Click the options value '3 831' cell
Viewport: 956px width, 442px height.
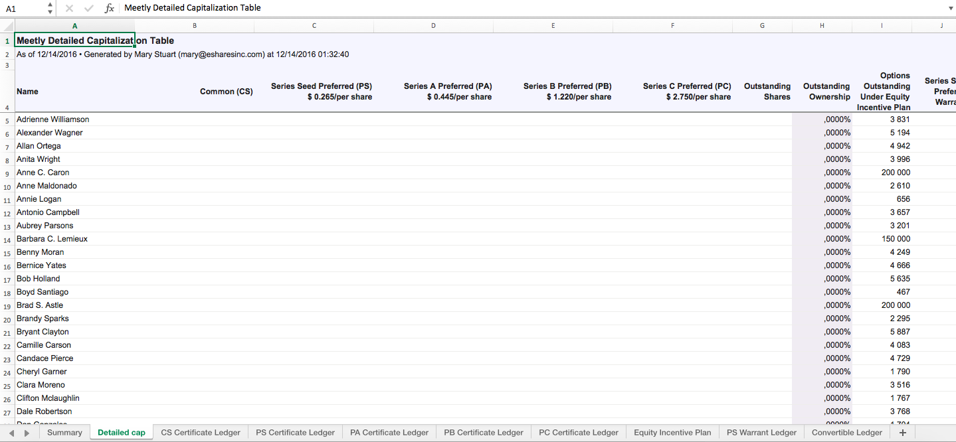[x=882, y=119]
